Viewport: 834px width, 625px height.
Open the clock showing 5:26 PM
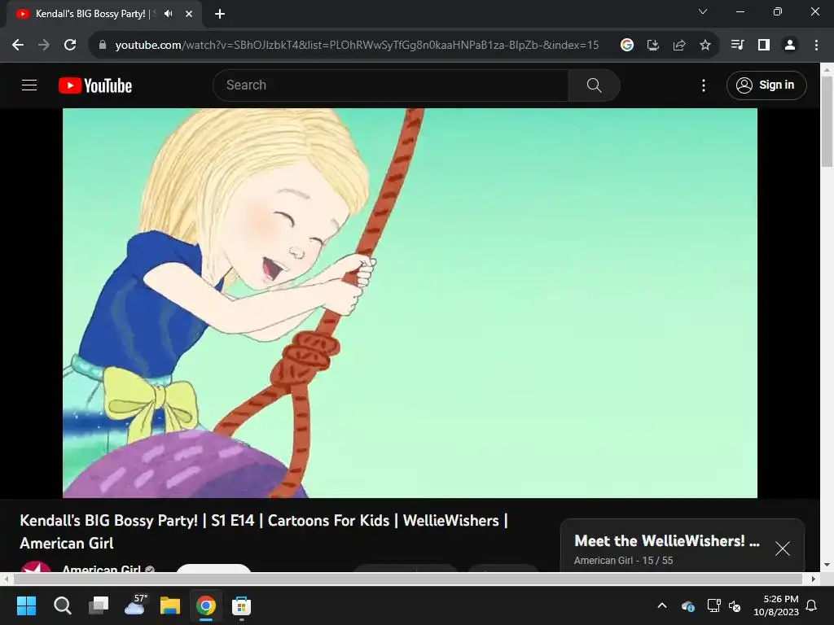(x=776, y=605)
